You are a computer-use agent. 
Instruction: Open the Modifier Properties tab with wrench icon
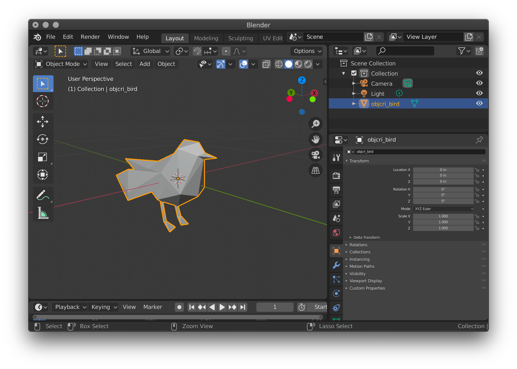[x=336, y=265]
